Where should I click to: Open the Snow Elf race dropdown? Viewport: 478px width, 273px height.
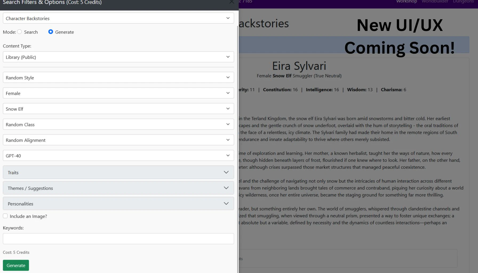(118, 109)
